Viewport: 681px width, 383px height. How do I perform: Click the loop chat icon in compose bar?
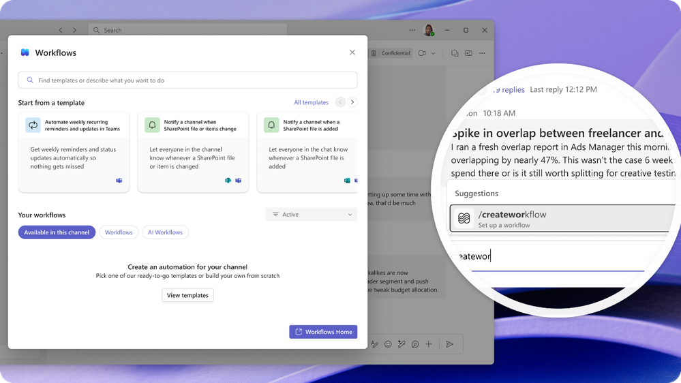pyautogui.click(x=415, y=344)
